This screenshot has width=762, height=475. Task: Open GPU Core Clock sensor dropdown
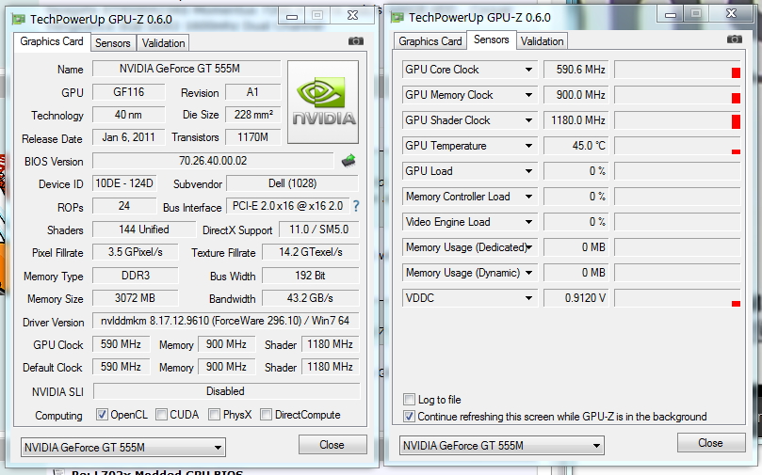tap(528, 70)
